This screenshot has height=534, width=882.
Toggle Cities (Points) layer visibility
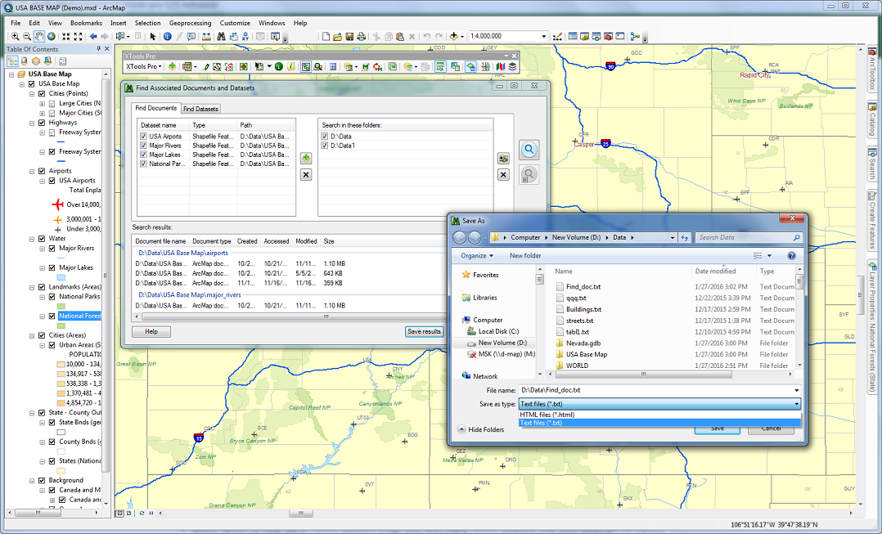pyautogui.click(x=42, y=94)
